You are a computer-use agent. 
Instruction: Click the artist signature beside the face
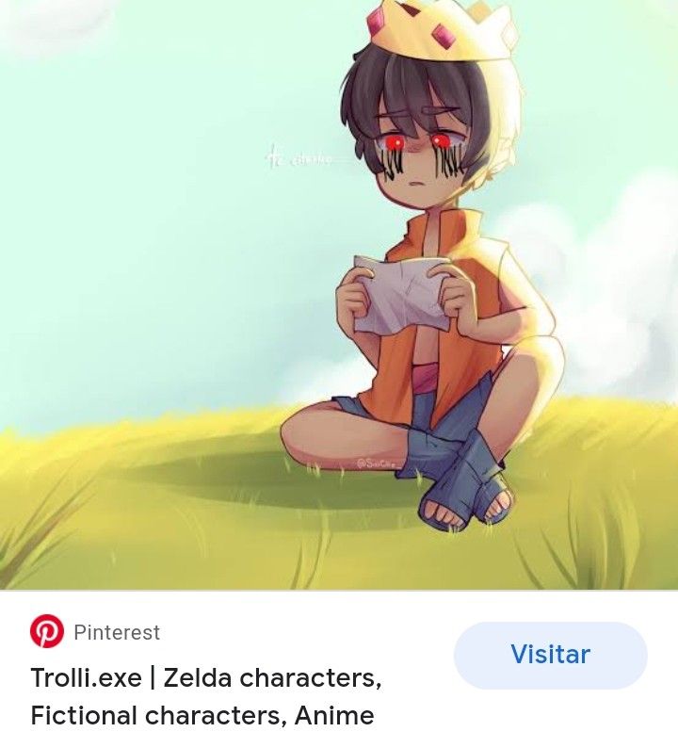[298, 157]
